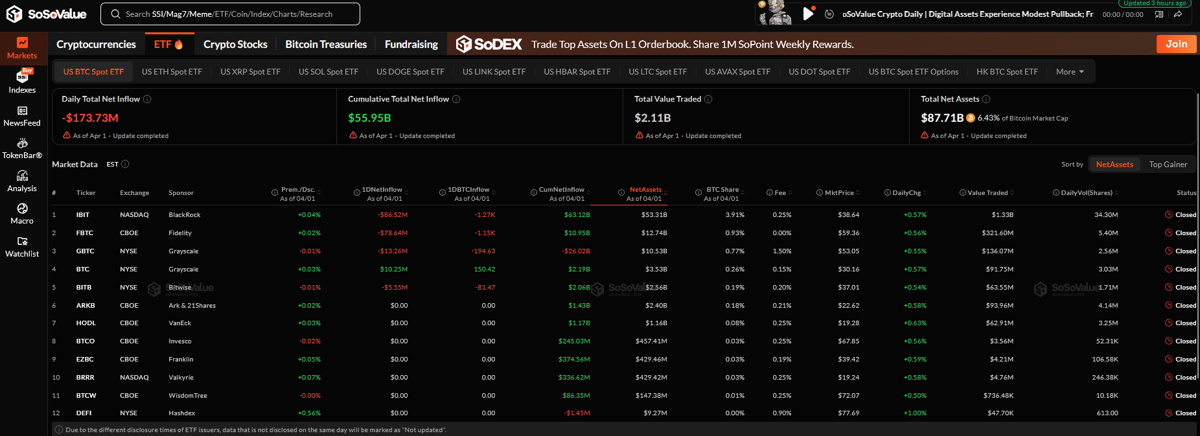Sort by DailyChg column arrows
The width and height of the screenshot is (1200, 436).
(925, 192)
